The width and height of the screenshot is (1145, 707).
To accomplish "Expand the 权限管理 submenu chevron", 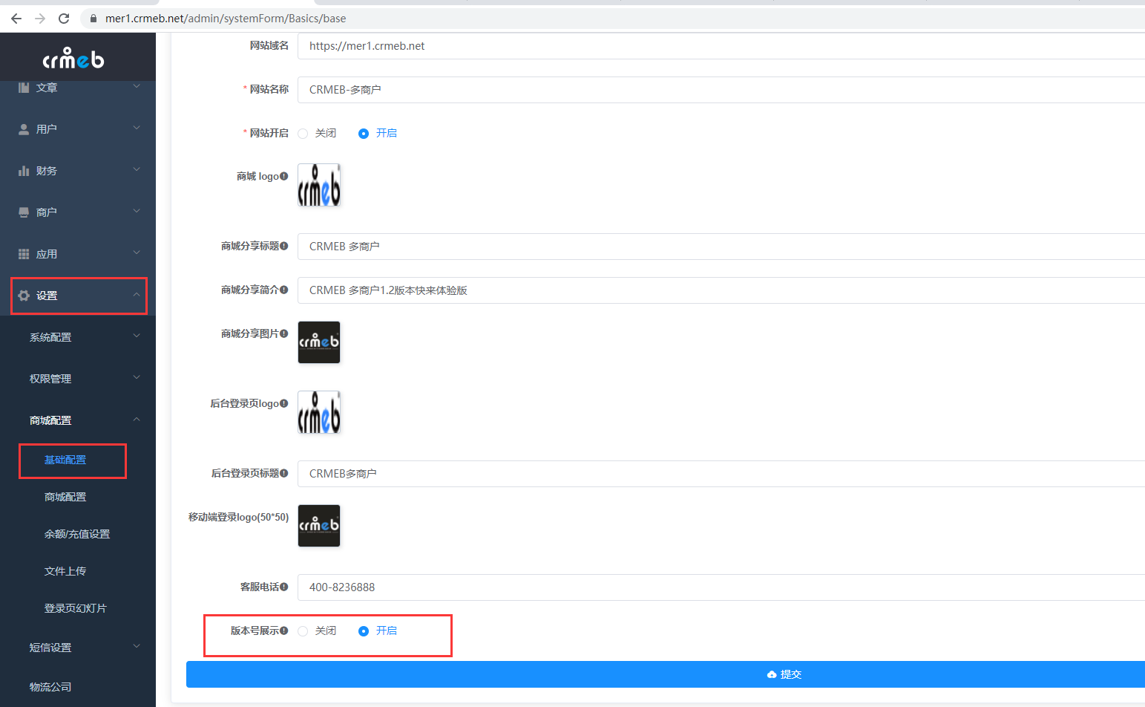I will [137, 377].
